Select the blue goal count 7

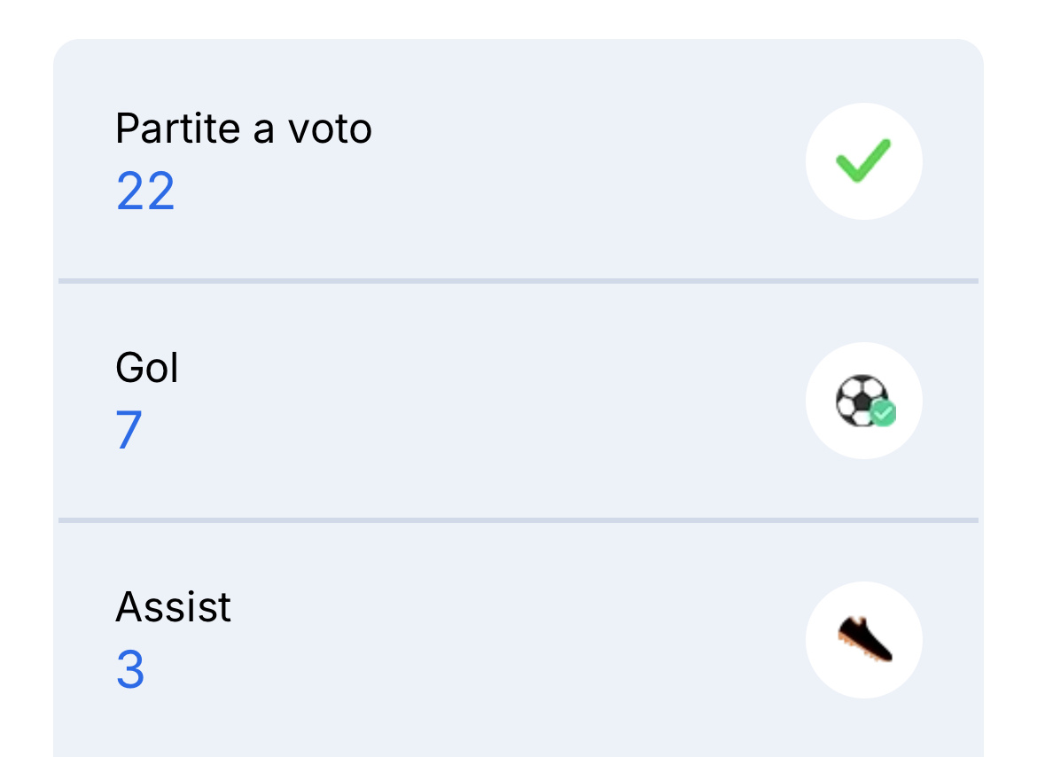[x=129, y=430]
